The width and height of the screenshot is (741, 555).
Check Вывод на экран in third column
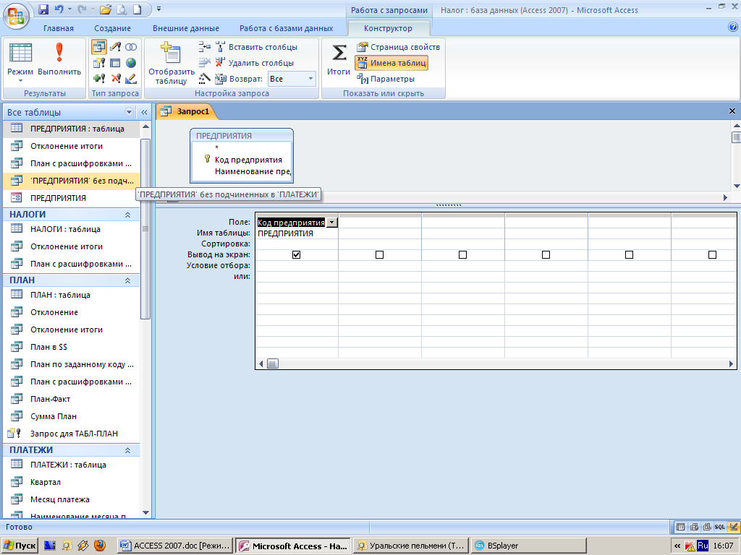tap(462, 255)
